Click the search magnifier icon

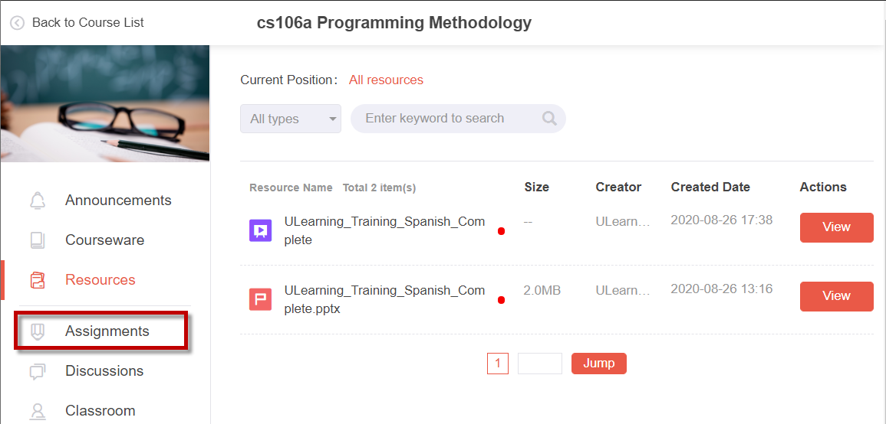point(550,119)
